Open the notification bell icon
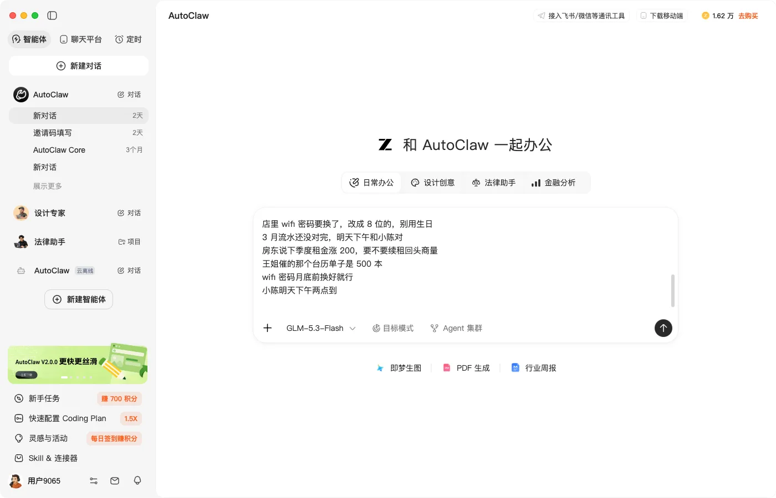Viewport: 776px width, 498px height. (x=137, y=481)
